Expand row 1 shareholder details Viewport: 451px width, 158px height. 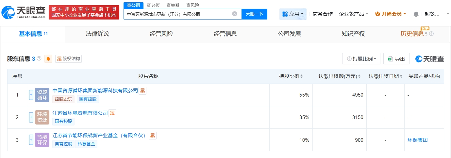(31, 95)
